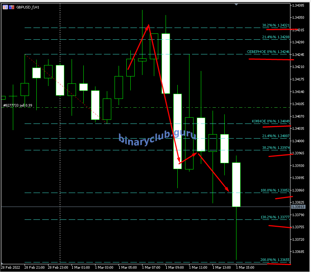Click the 28 Feb 23:00 time axis label
Image resolution: width=311 pixels, height=272 pixels.
[x=57, y=268]
